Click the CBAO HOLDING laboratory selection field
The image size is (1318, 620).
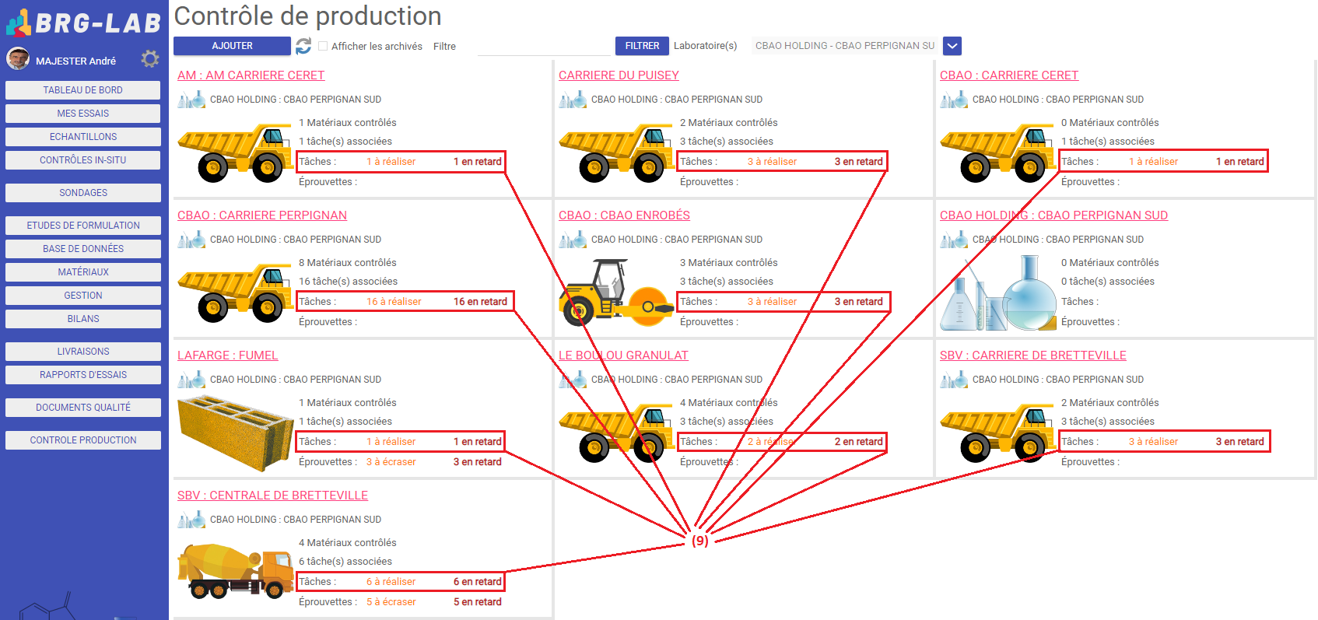point(844,46)
